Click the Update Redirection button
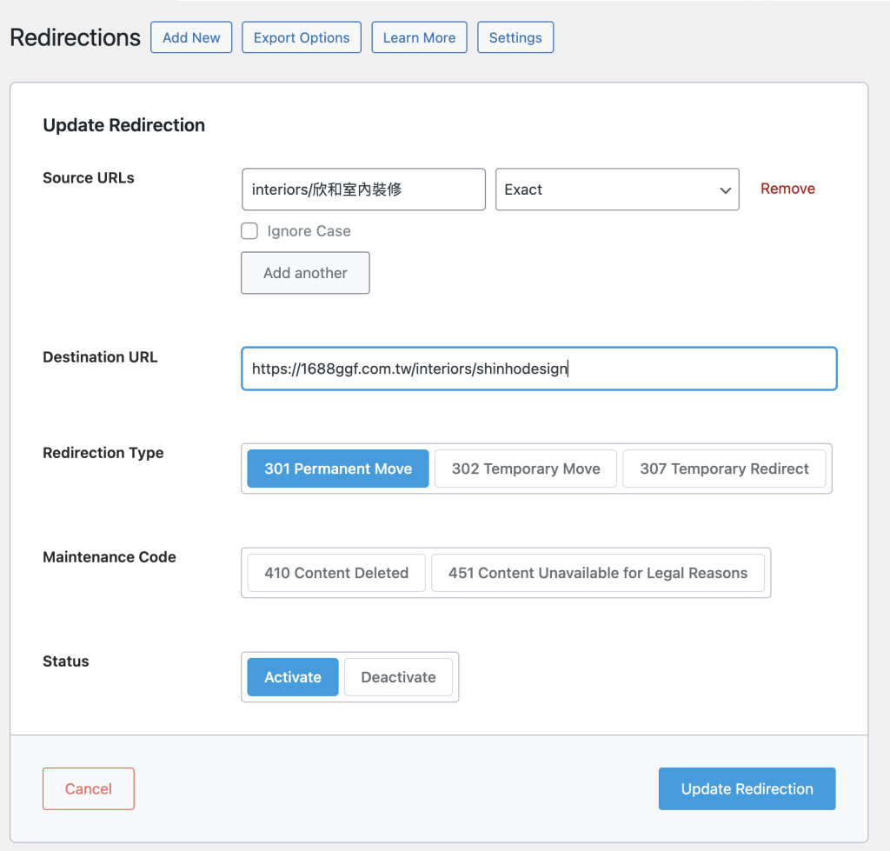This screenshot has height=851, width=890. [747, 788]
